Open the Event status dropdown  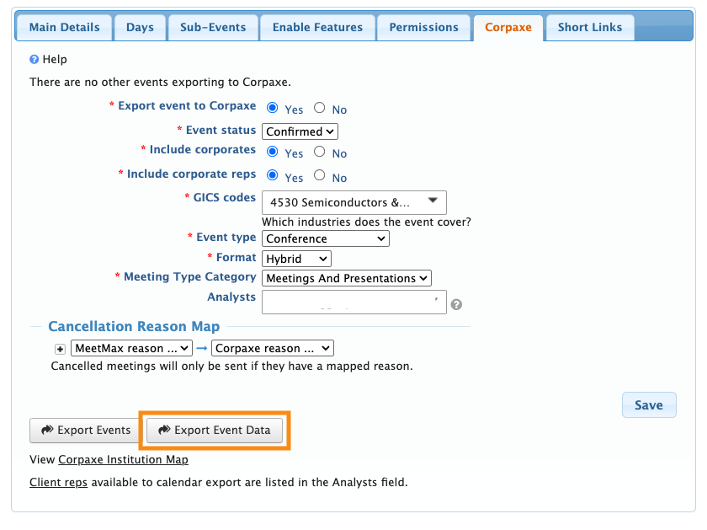(300, 131)
